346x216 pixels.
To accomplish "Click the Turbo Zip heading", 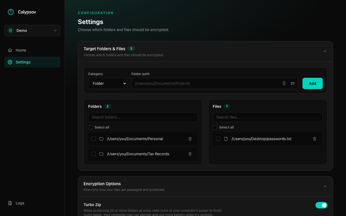I will pos(92,205).
